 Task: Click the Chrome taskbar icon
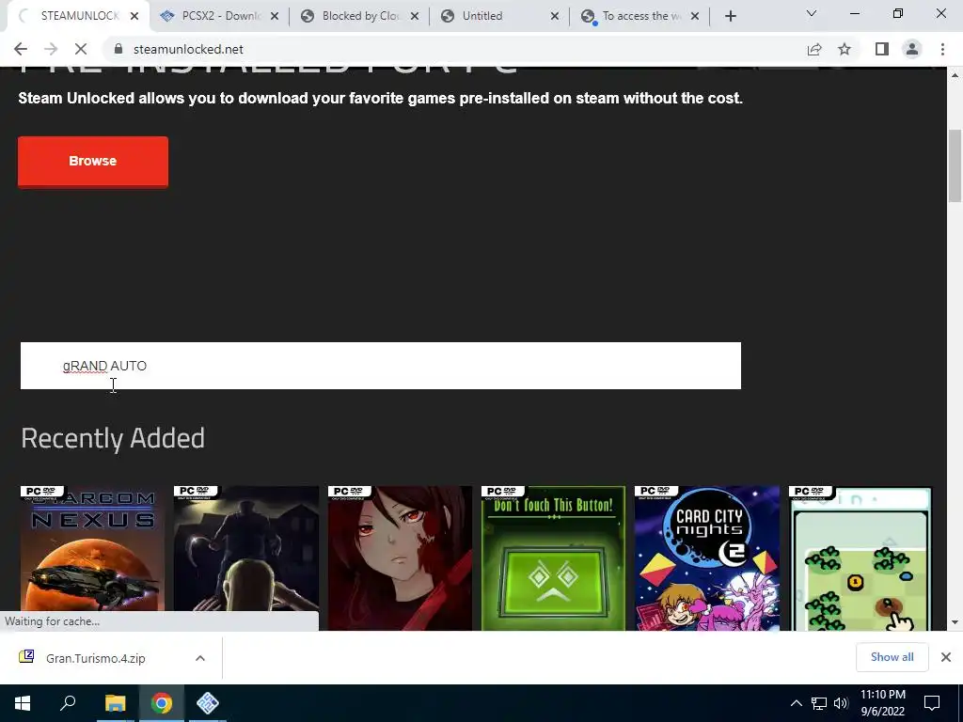click(x=162, y=703)
